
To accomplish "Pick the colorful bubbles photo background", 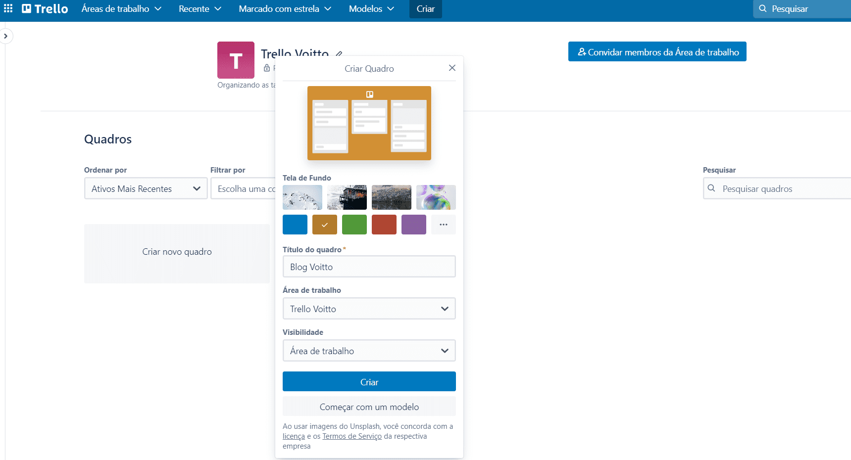I will pos(436,197).
